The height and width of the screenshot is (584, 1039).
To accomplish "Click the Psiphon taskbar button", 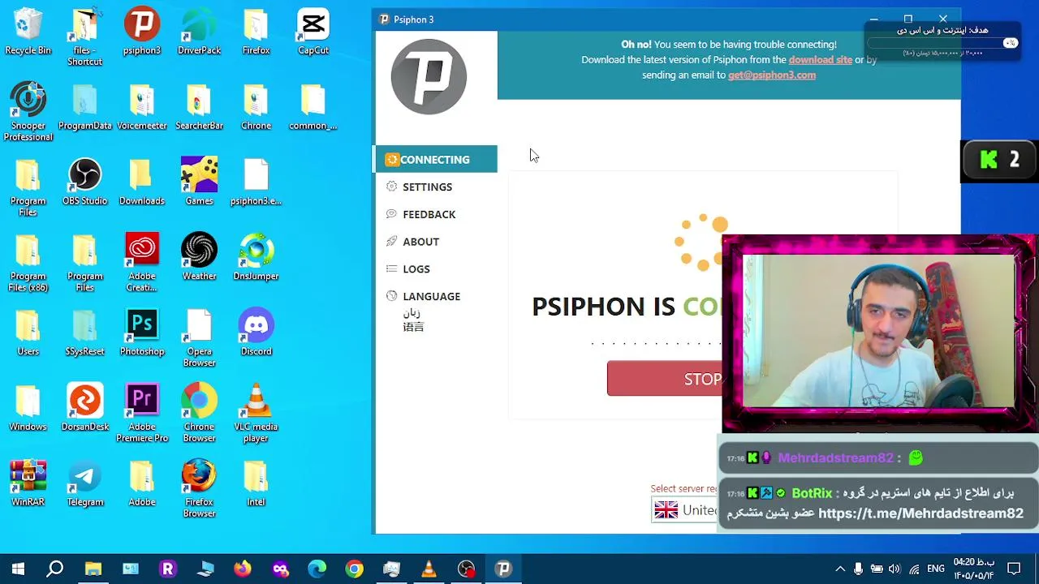I will (x=503, y=569).
